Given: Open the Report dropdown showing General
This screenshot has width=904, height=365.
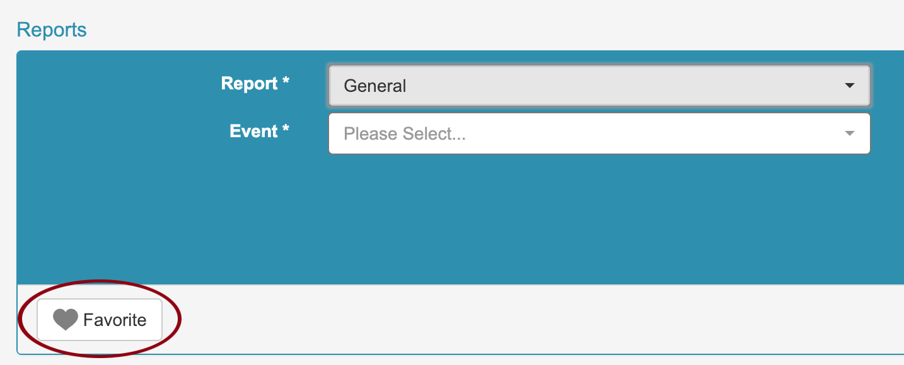Looking at the screenshot, I should pos(599,86).
